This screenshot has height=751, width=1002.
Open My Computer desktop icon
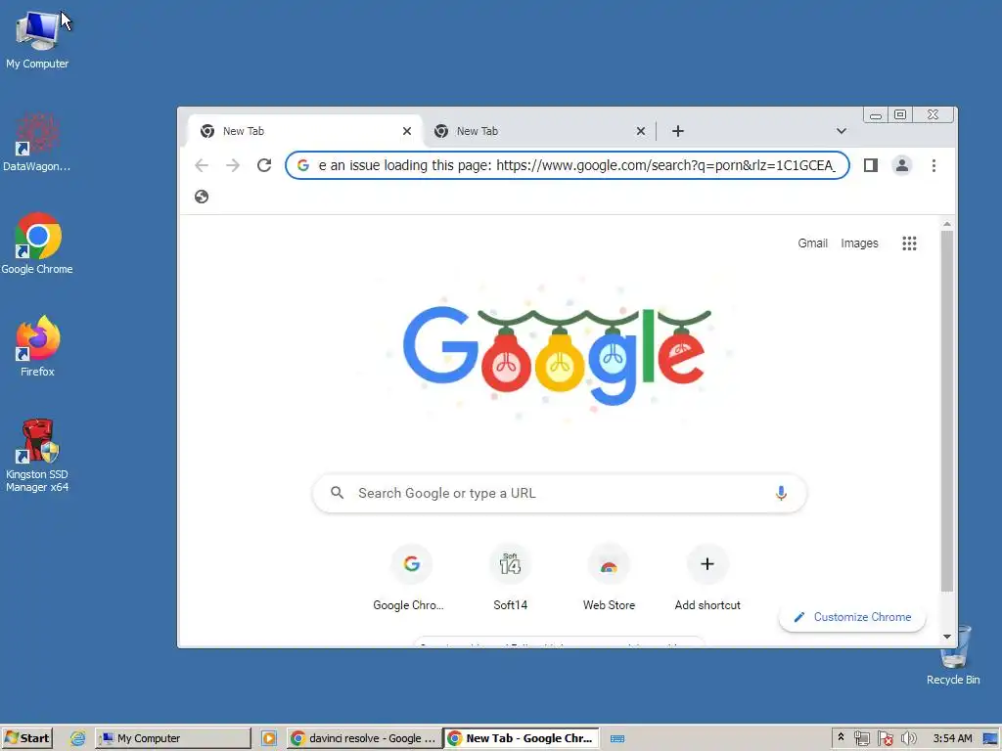pos(37,39)
